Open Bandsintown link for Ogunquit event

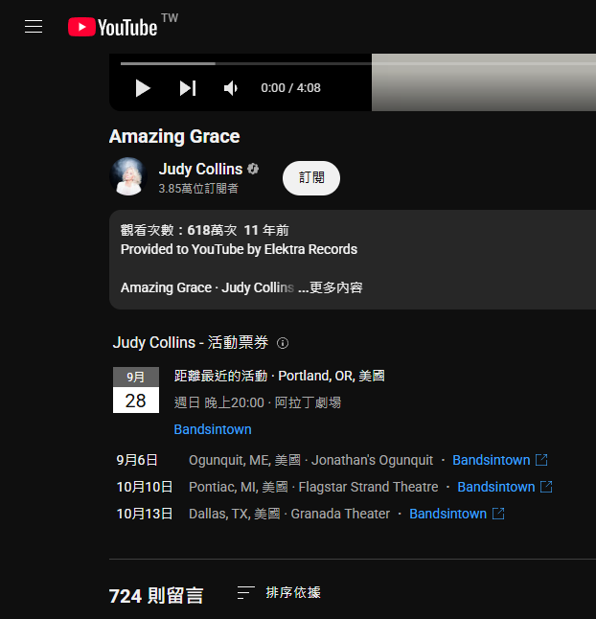pyautogui.click(x=491, y=460)
